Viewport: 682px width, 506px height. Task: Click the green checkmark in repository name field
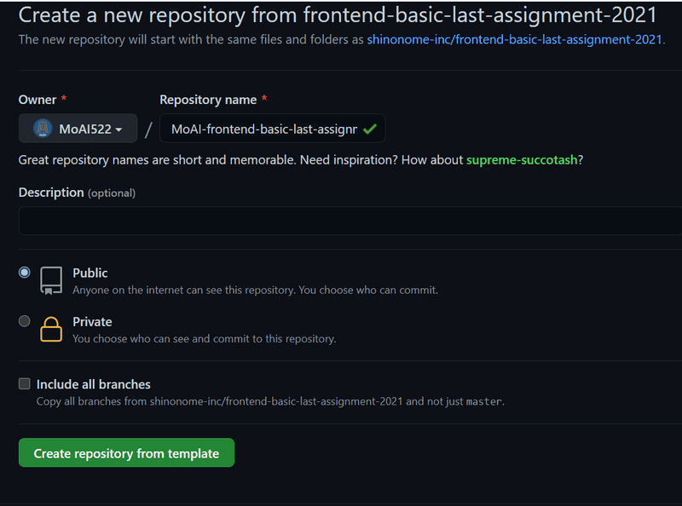pyautogui.click(x=370, y=129)
